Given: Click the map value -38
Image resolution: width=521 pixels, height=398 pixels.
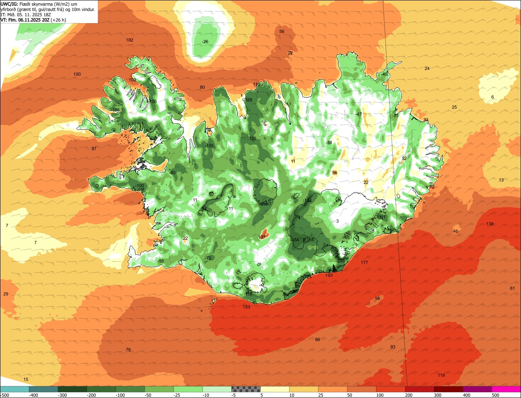Looking at the screenshot, I should pyautogui.click(x=329, y=142).
